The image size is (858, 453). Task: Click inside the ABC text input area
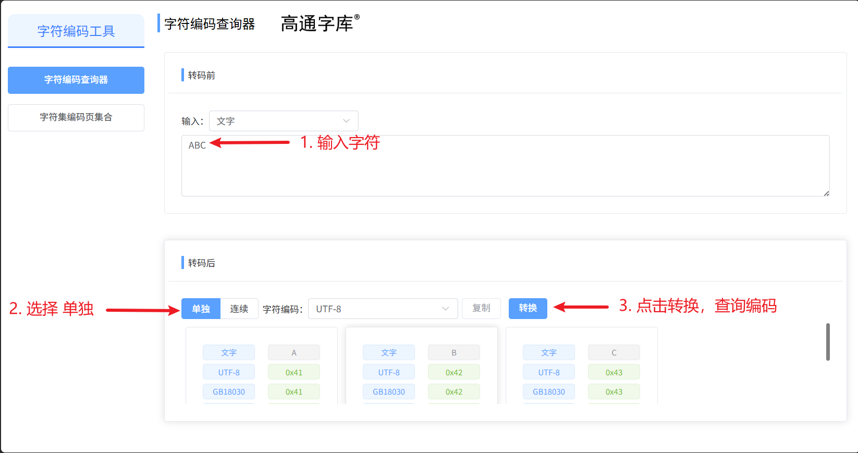pos(506,166)
